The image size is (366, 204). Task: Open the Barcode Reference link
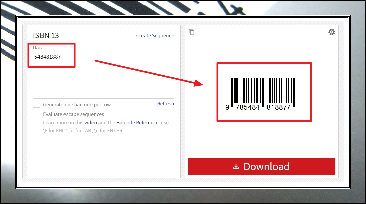coord(137,122)
